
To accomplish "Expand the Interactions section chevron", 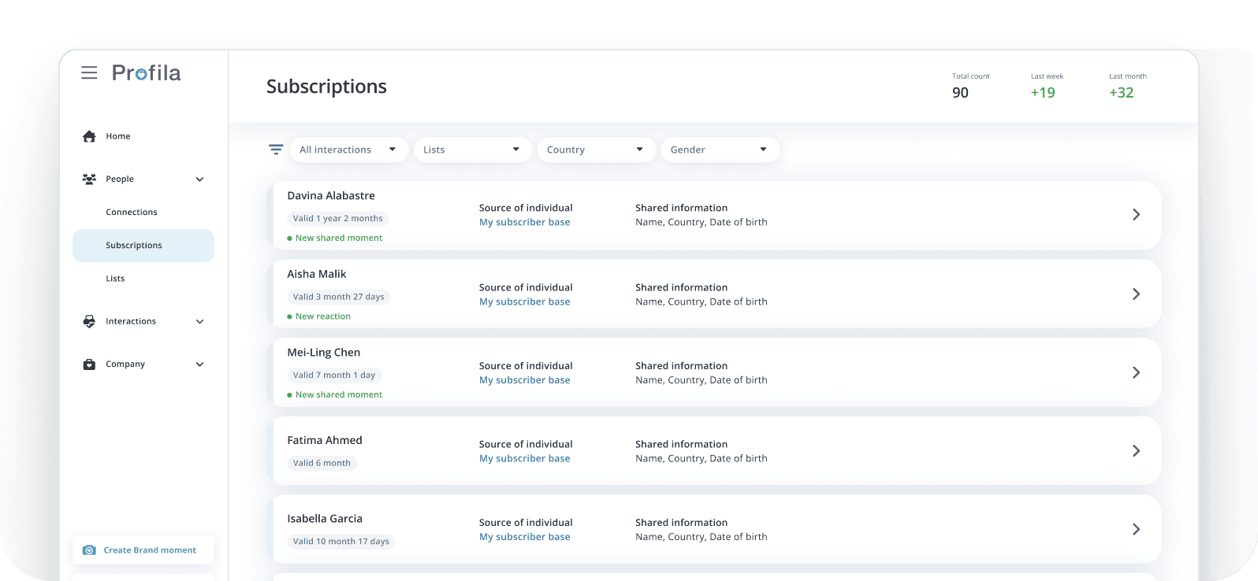I will point(199,321).
